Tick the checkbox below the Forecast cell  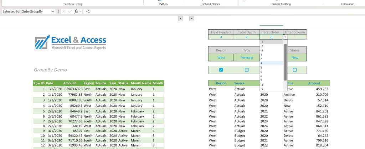click(247, 70)
